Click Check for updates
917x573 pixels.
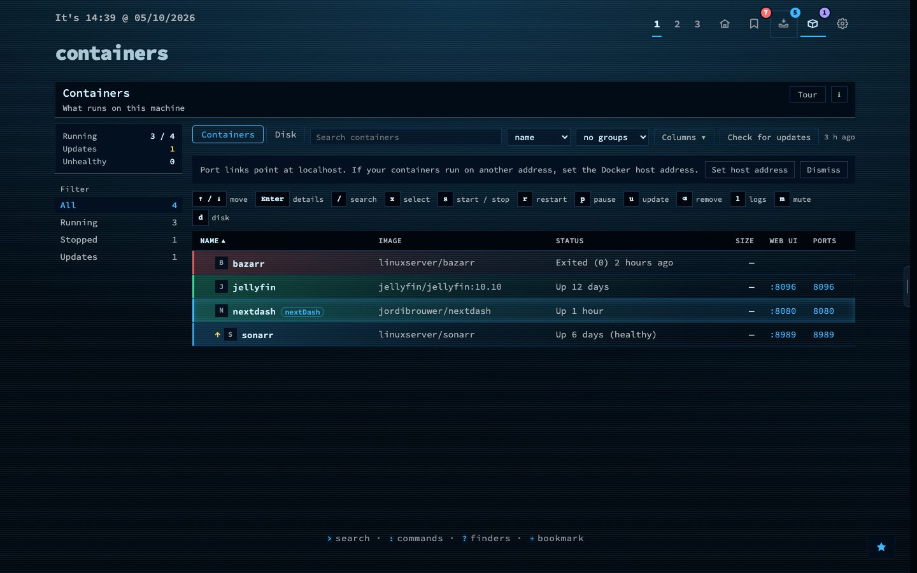pyautogui.click(x=769, y=138)
